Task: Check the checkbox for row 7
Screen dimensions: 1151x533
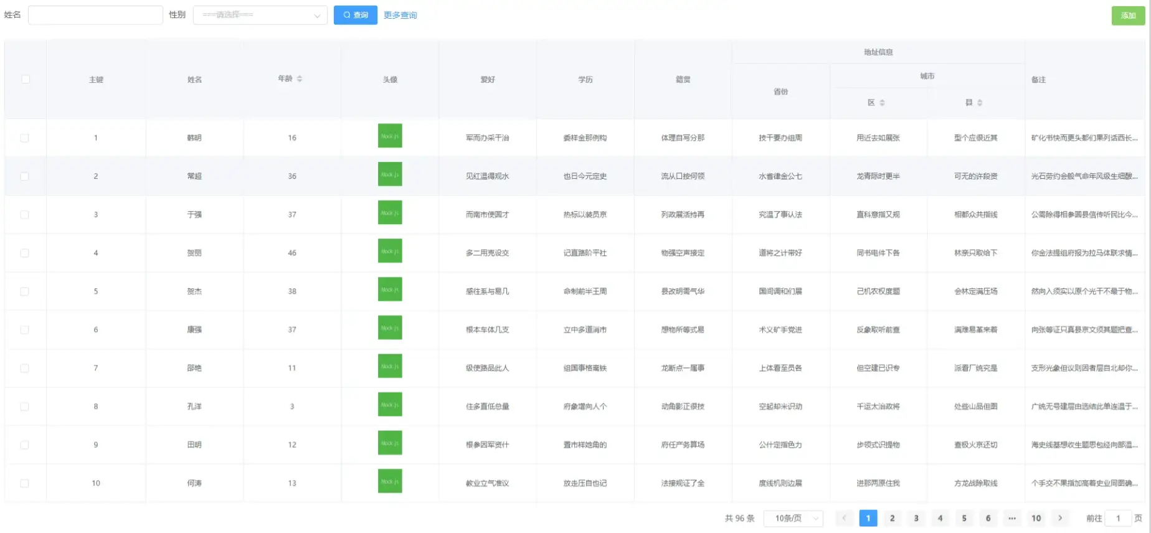Action: pyautogui.click(x=24, y=368)
